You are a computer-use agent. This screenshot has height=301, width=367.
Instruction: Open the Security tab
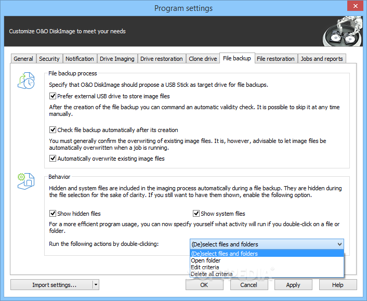[x=49, y=59]
